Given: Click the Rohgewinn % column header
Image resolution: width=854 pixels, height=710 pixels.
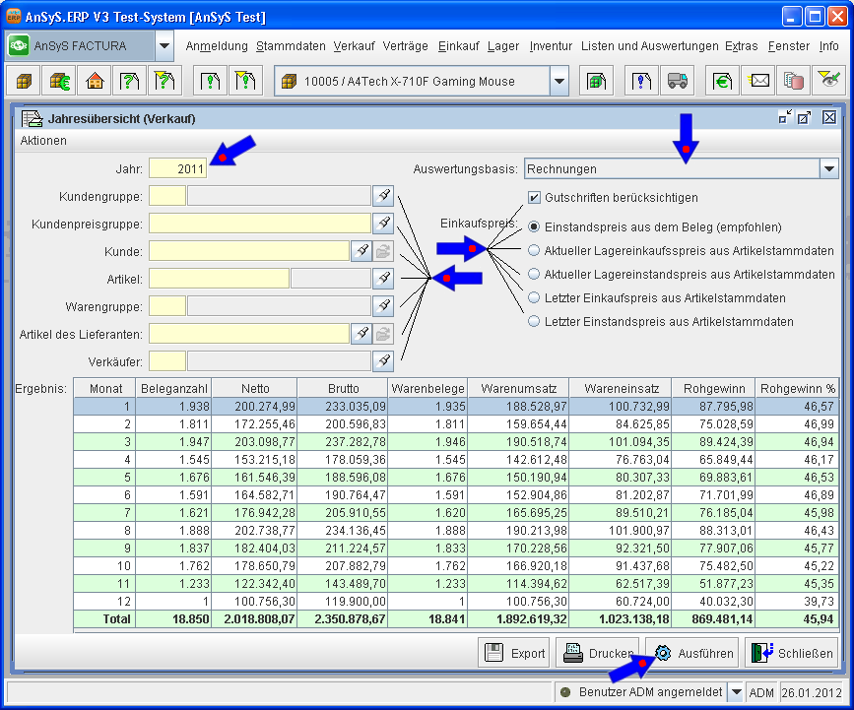Looking at the screenshot, I should coord(797,388).
